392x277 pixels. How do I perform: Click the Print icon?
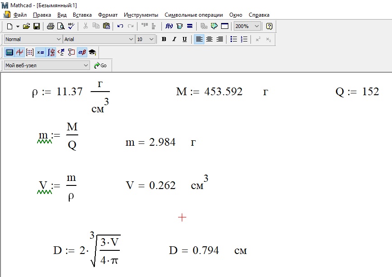click(x=50, y=26)
